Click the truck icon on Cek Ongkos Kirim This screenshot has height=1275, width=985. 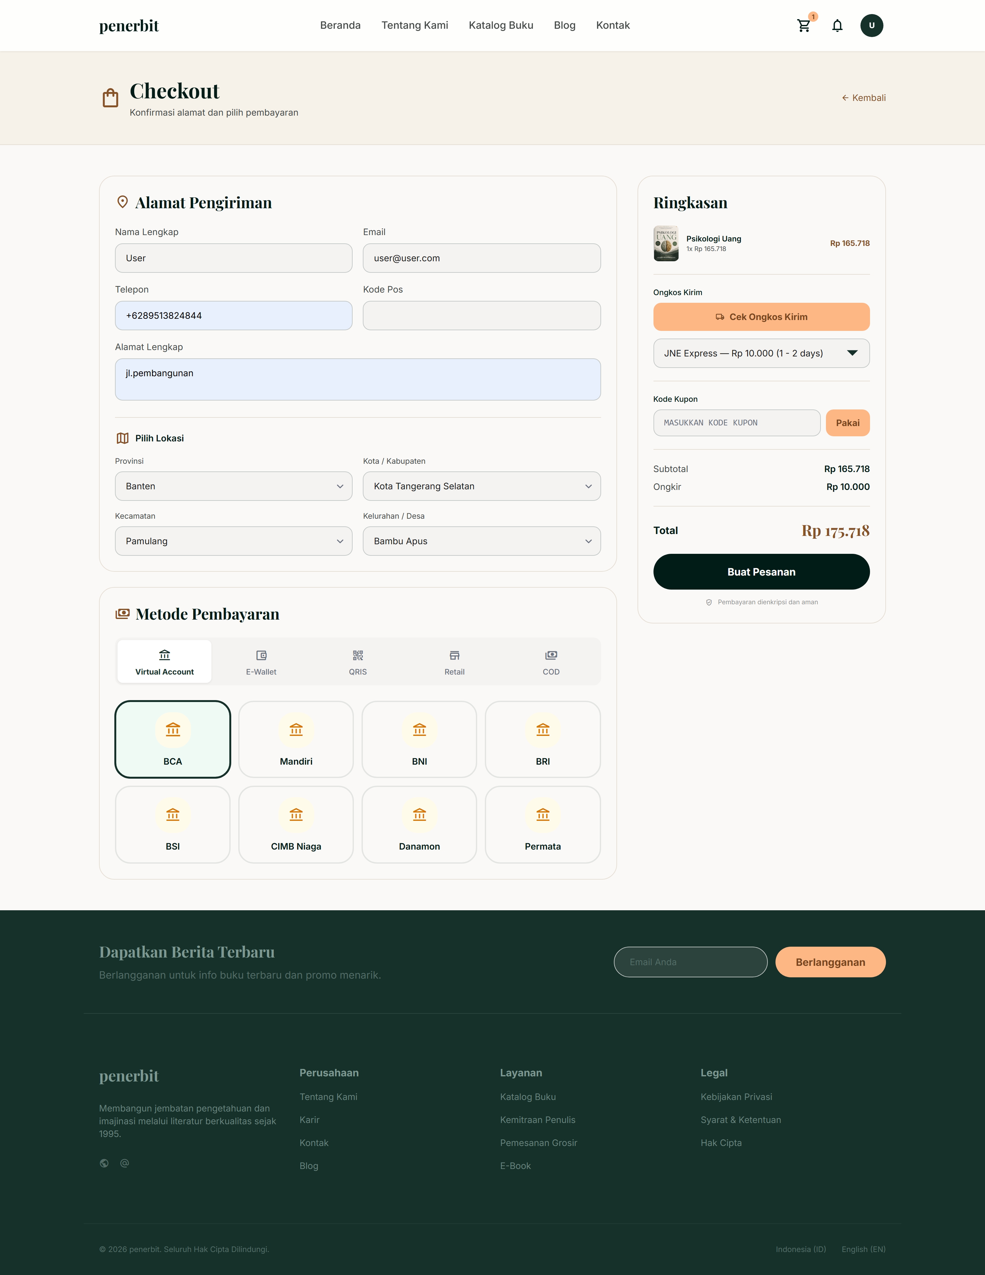click(x=720, y=317)
